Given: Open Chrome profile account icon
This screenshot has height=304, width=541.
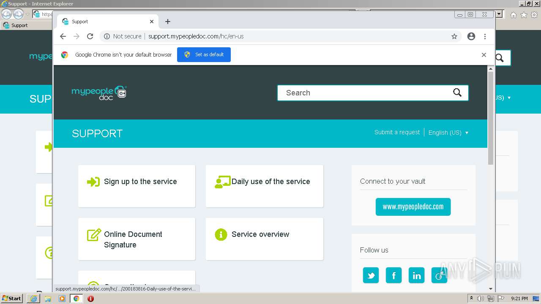Looking at the screenshot, I should coord(471,36).
